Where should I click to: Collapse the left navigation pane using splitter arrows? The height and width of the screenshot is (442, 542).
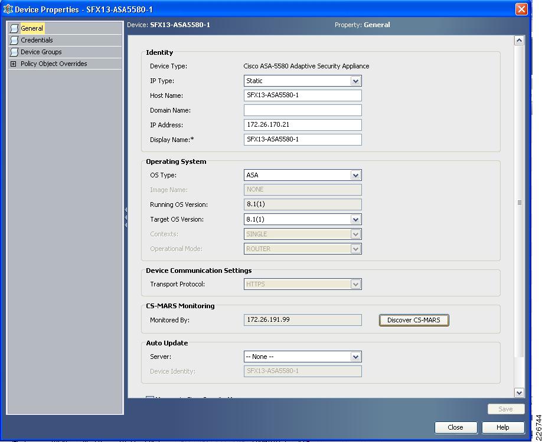pyautogui.click(x=126, y=217)
